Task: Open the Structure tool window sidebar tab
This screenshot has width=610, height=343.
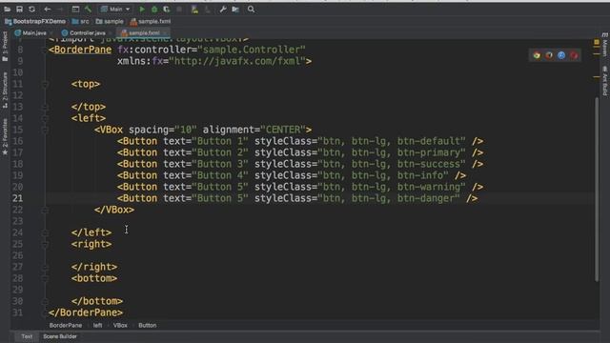Action: click(5, 91)
